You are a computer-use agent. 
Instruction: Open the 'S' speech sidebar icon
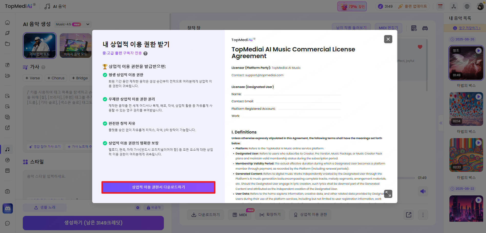click(x=7, y=107)
